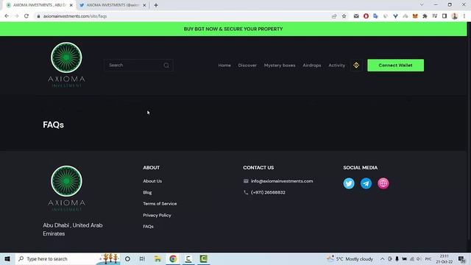Open Blog footer link
Screen dimensions: 471x265
tap(147, 192)
